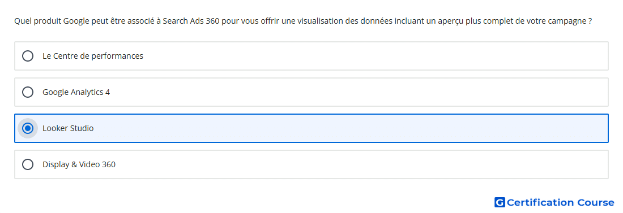The width and height of the screenshot is (623, 213).
Task: Select the Le Centre de performances radio button
Action: [x=28, y=56]
